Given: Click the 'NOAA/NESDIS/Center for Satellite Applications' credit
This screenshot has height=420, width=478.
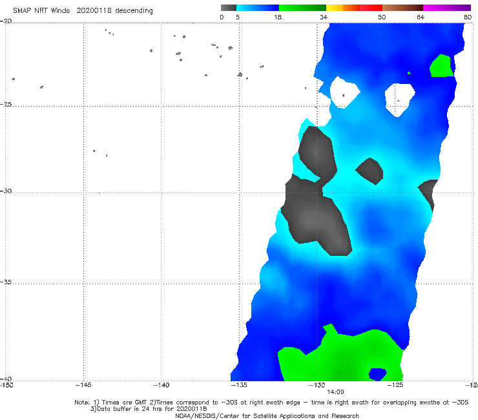Looking at the screenshot, I should click(267, 415).
